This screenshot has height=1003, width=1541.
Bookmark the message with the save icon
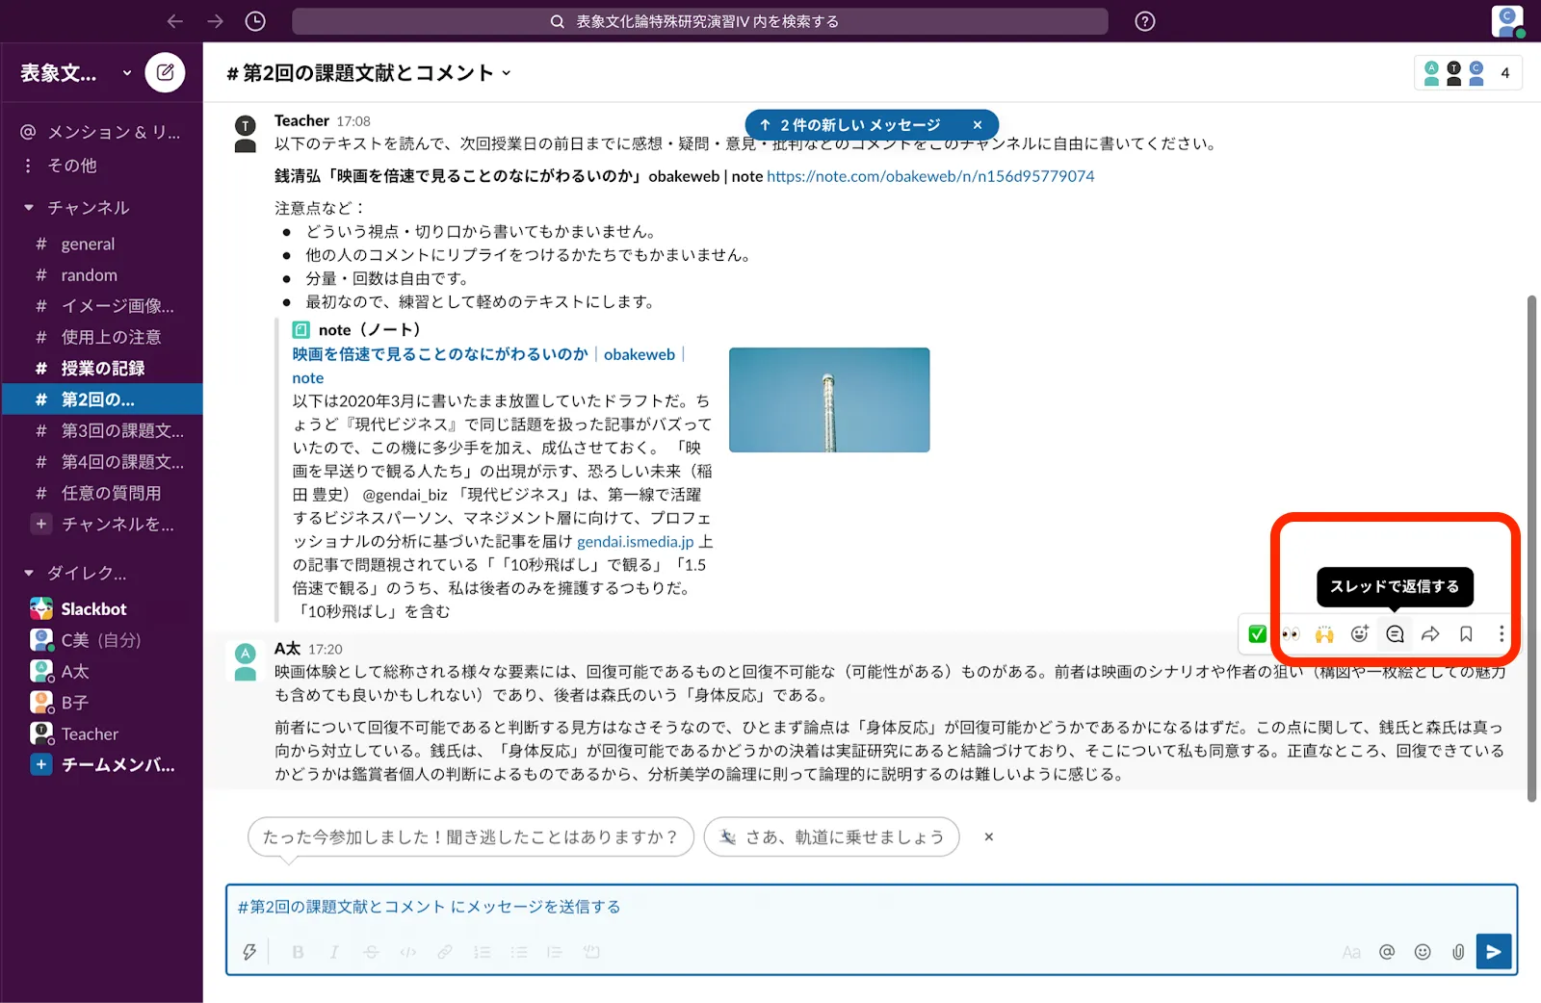pos(1466,633)
